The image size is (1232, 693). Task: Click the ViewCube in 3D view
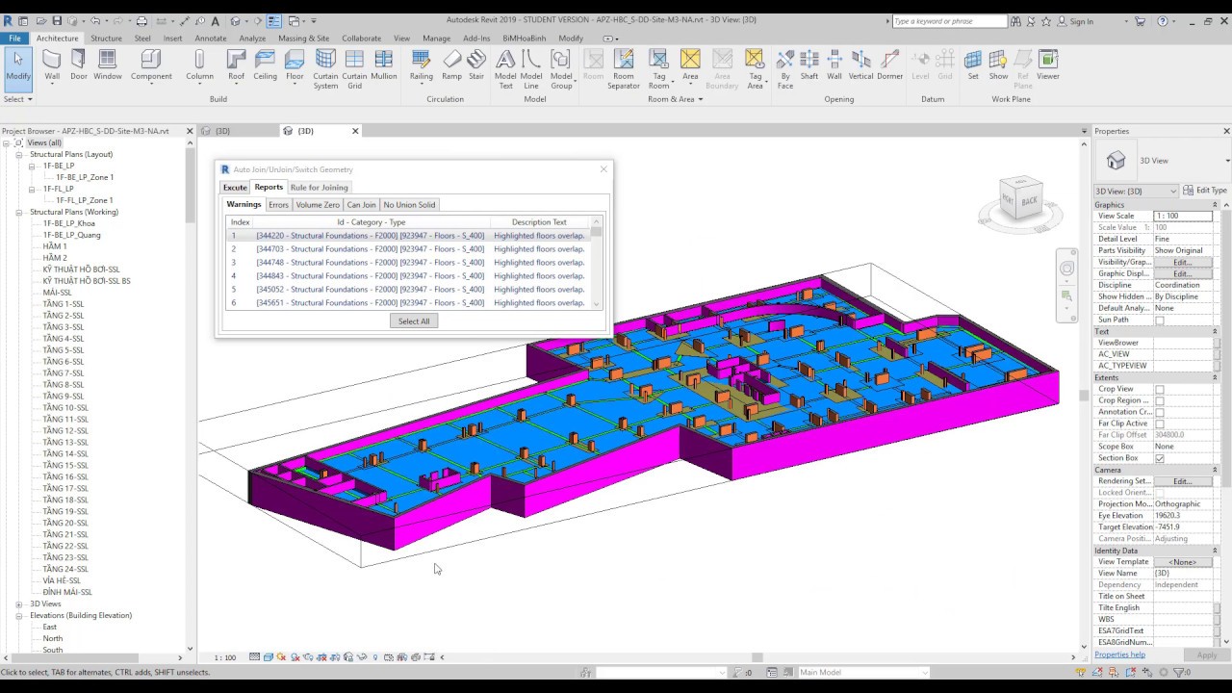(x=1021, y=198)
